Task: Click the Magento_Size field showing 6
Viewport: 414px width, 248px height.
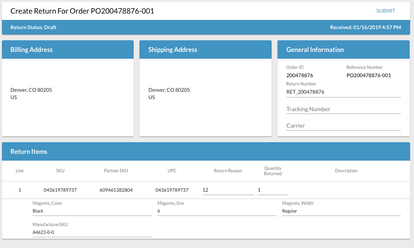Action: (x=217, y=211)
